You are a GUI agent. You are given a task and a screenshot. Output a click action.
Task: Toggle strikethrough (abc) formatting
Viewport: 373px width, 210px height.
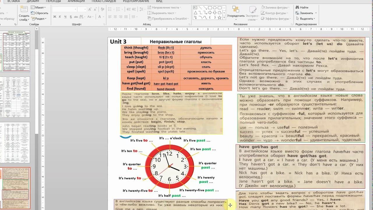click(x=76, y=17)
